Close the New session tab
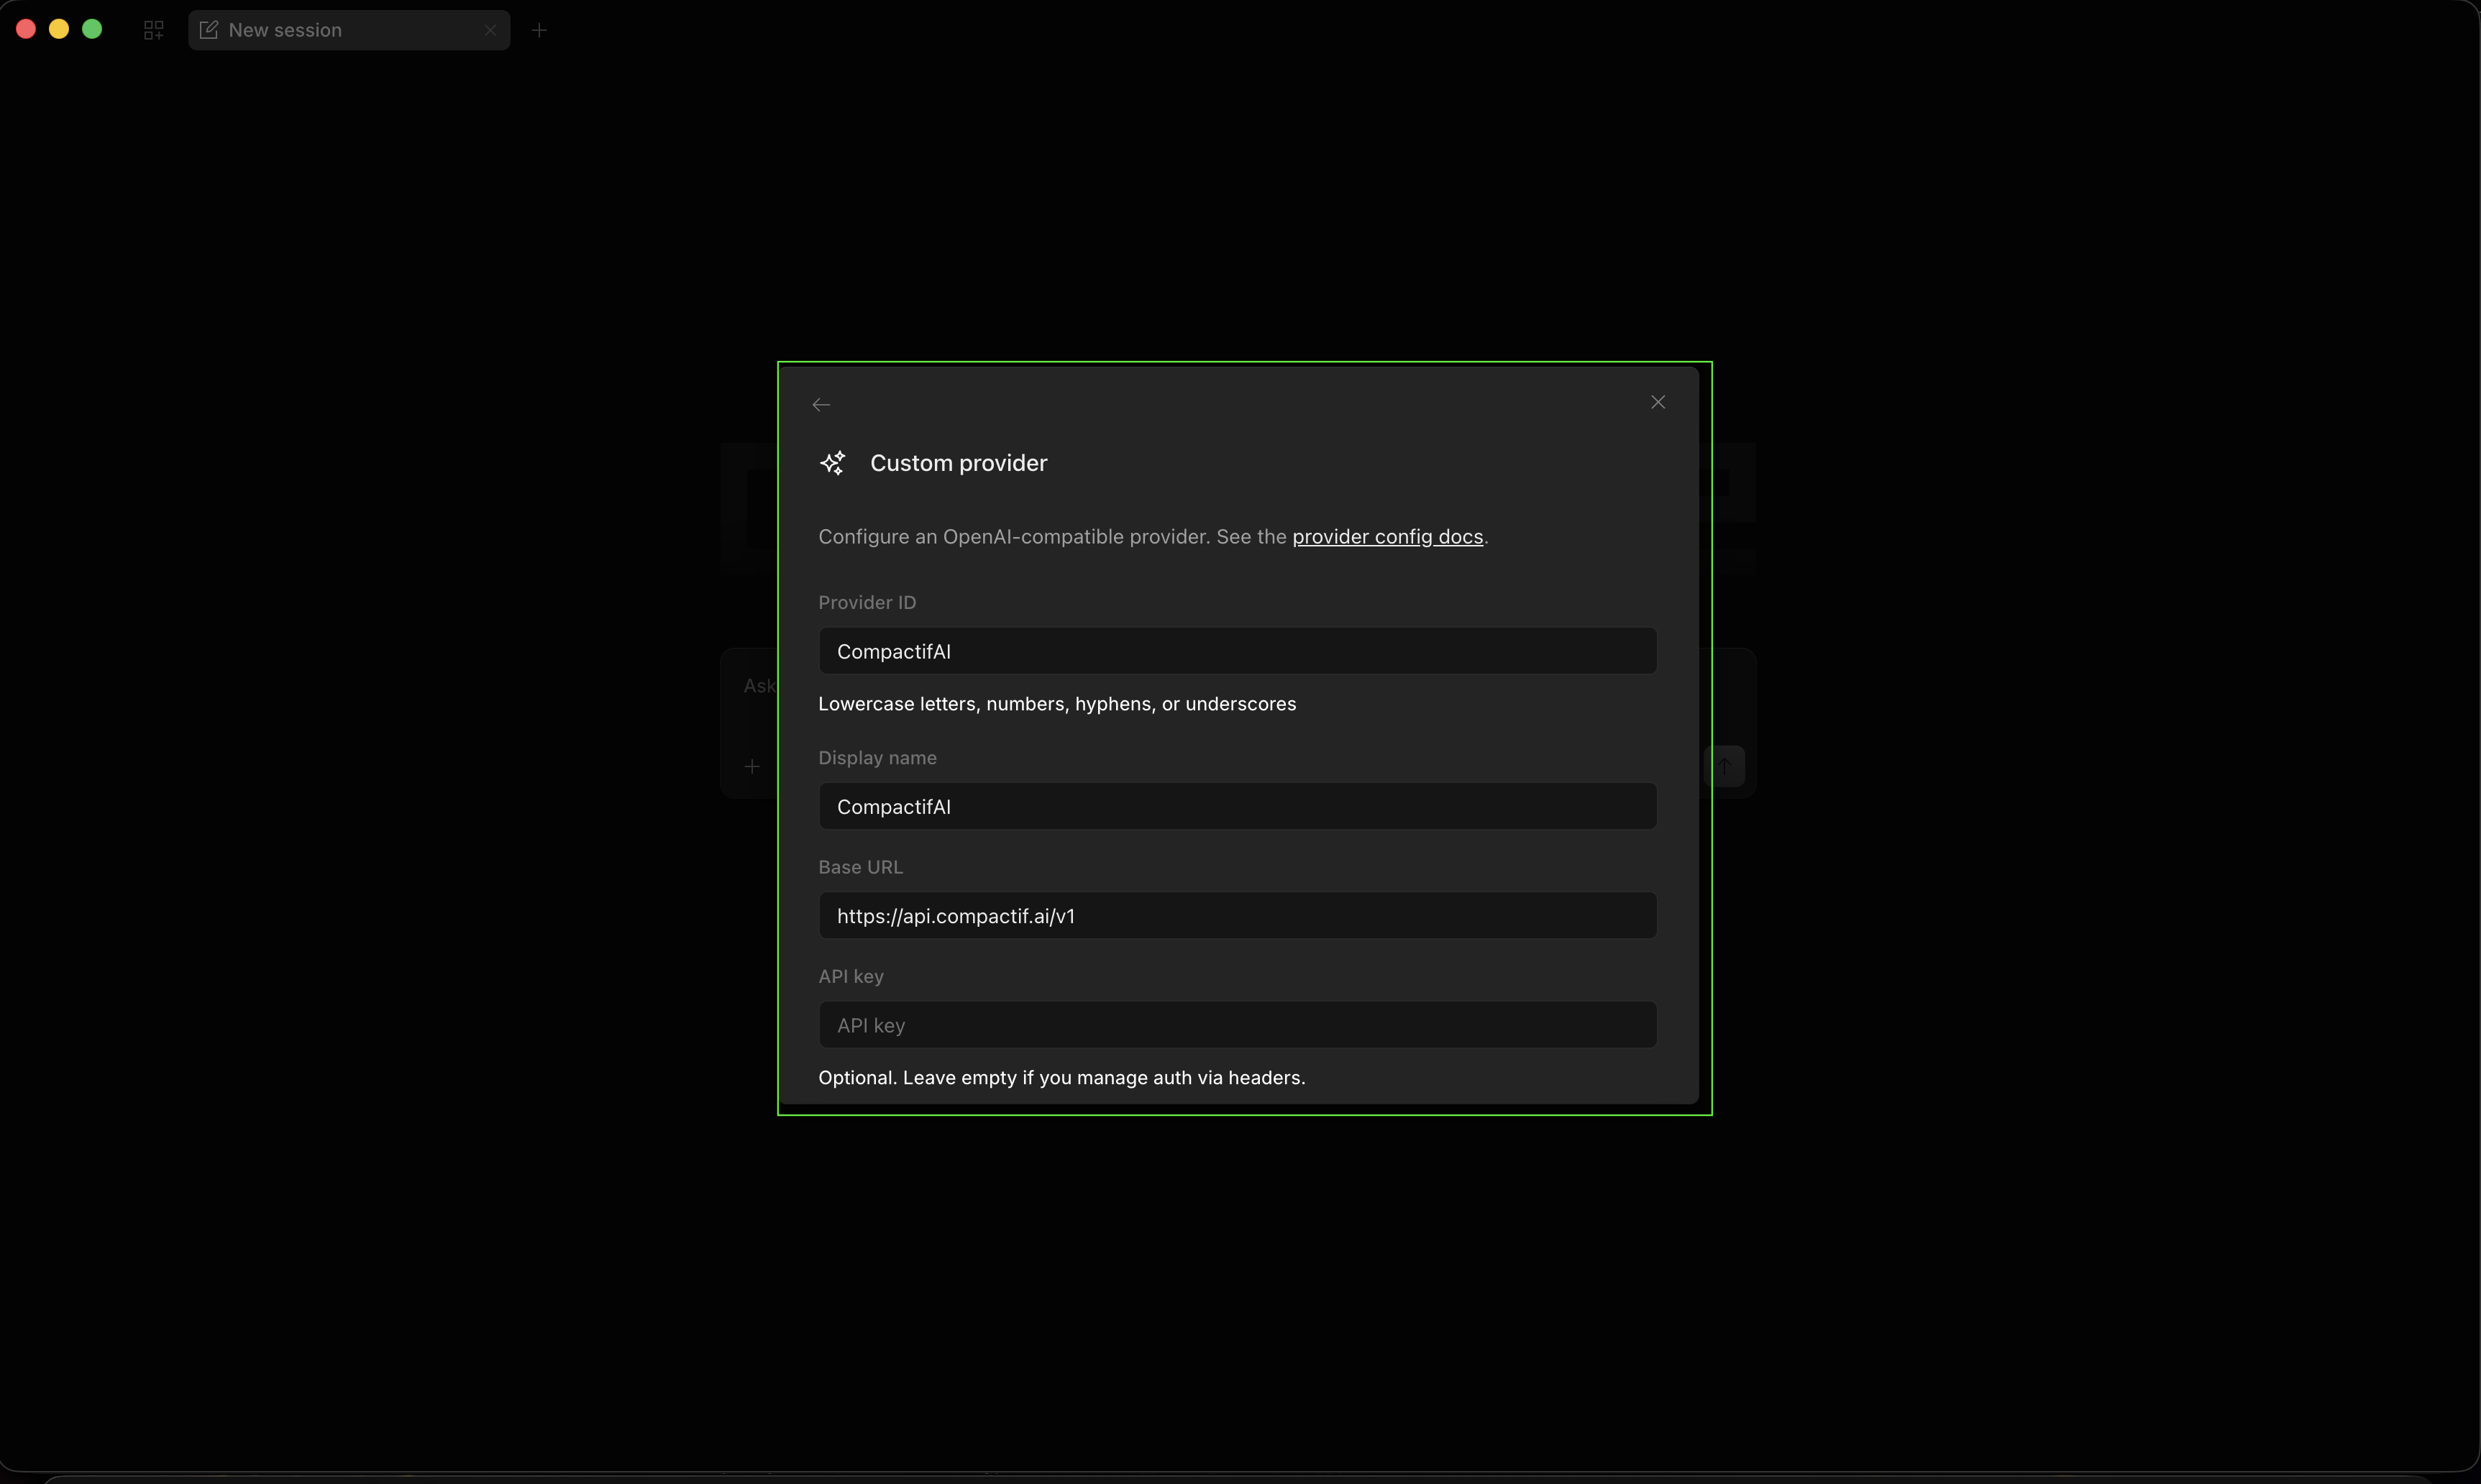This screenshot has height=1484, width=2481. tap(490, 30)
